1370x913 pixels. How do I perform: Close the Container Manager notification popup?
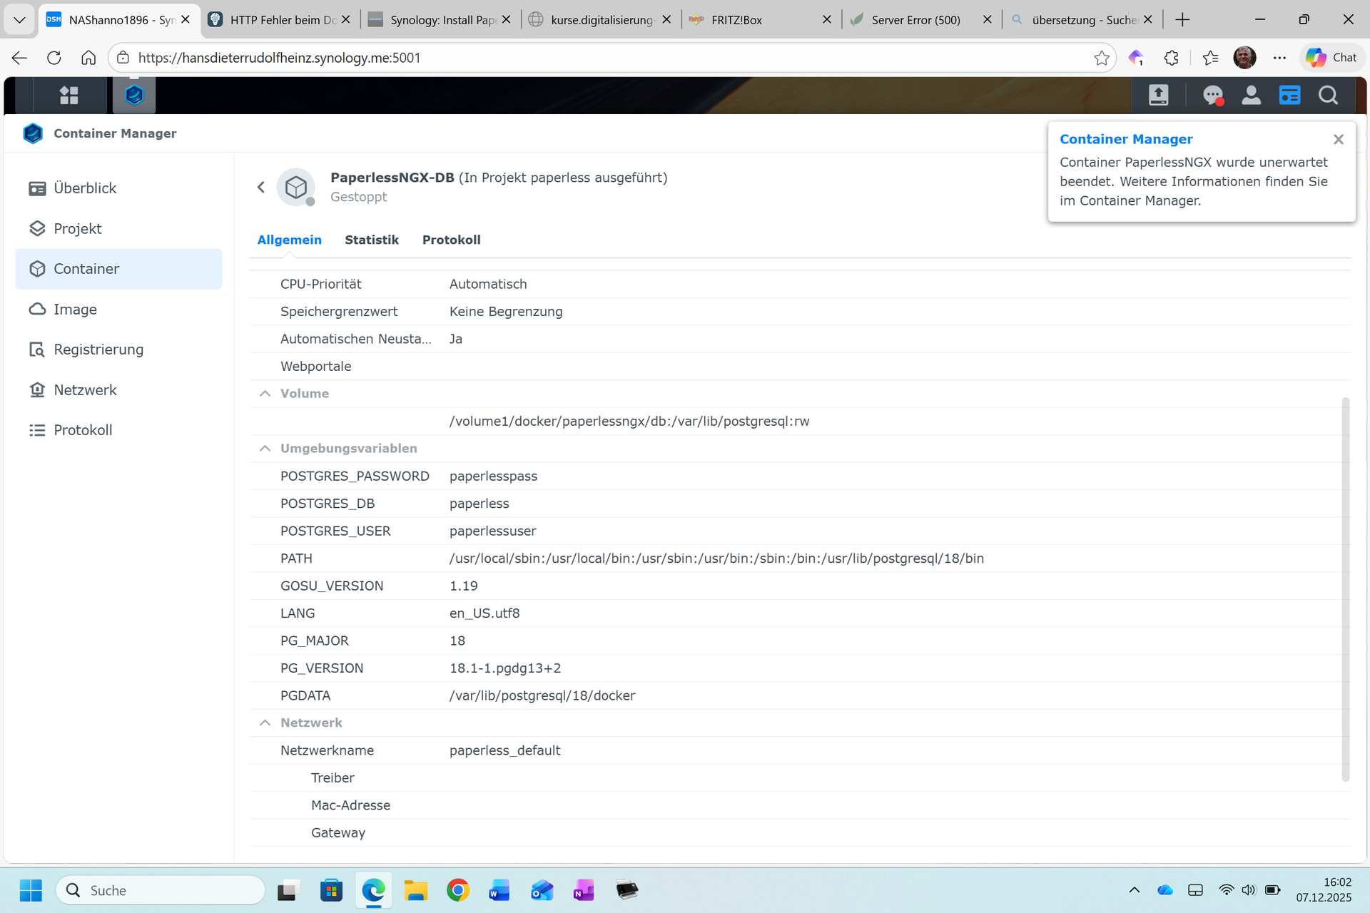click(1339, 139)
